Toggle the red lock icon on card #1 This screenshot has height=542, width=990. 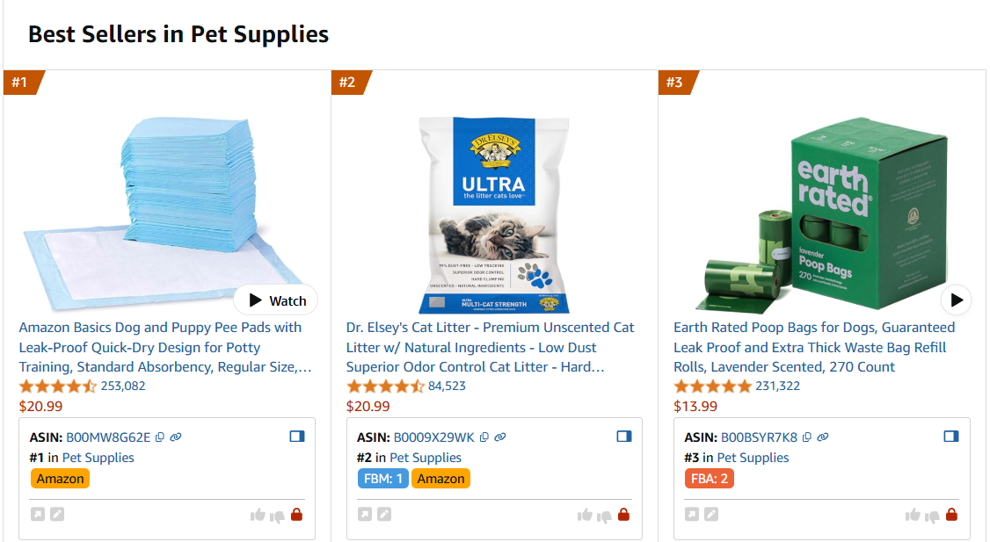tap(297, 515)
